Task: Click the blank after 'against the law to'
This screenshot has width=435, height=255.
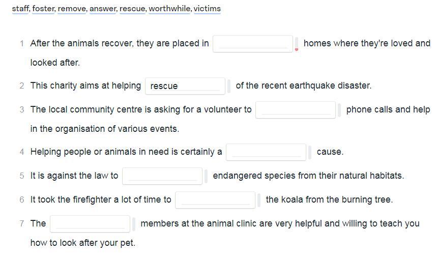Action: (x=162, y=176)
